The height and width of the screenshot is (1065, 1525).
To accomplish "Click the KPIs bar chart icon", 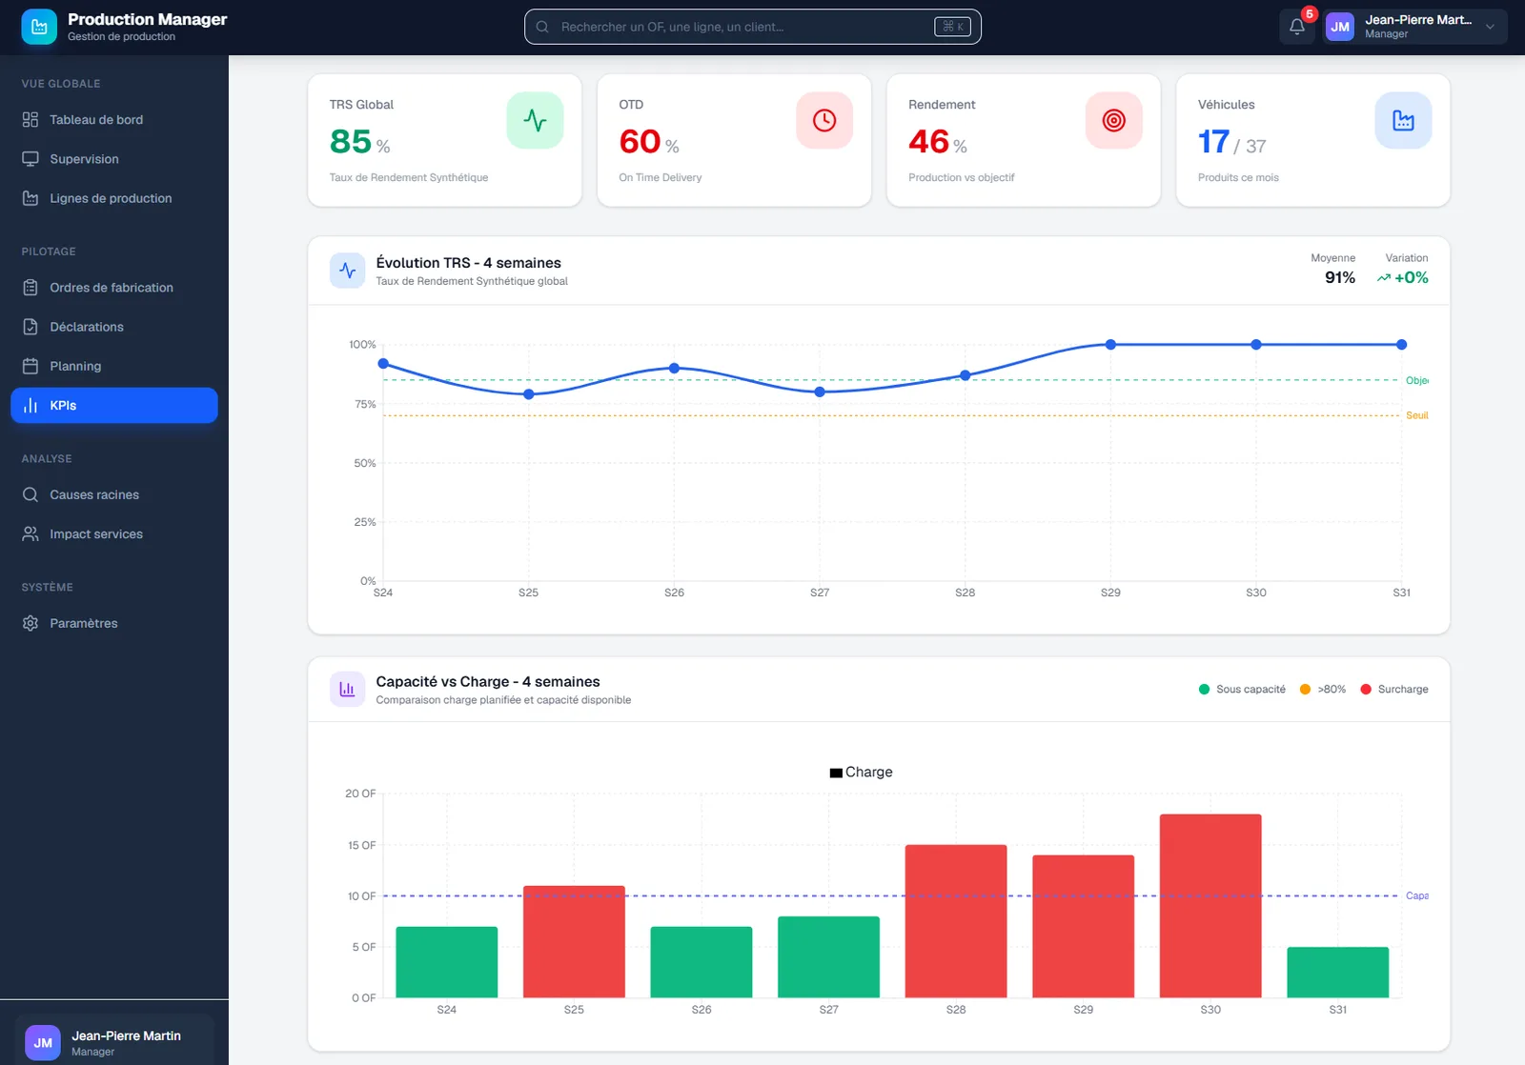I will coord(30,405).
